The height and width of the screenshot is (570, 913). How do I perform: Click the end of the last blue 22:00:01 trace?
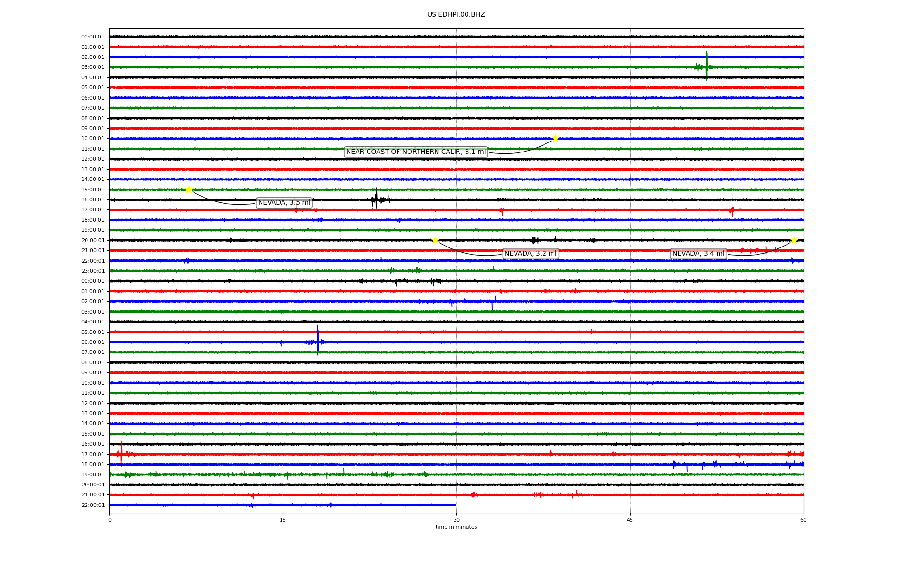(x=455, y=505)
